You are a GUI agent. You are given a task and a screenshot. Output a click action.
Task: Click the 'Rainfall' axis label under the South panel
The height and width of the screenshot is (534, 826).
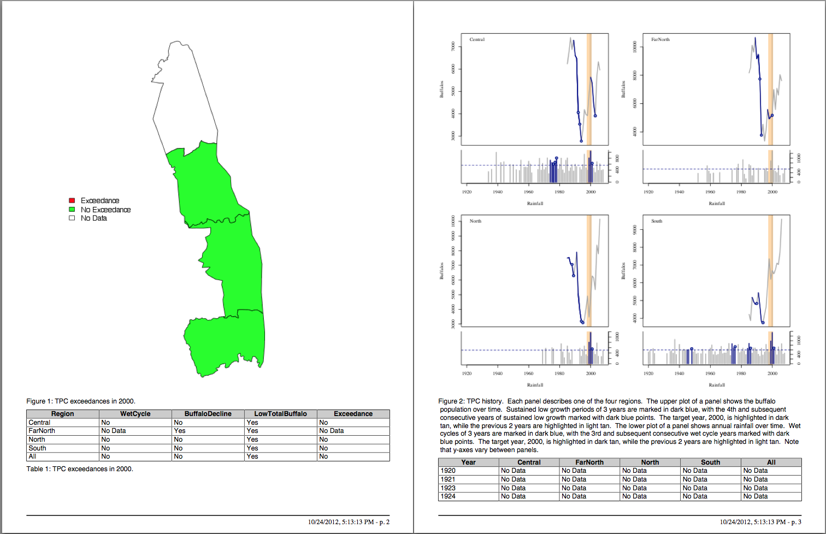coord(717,384)
